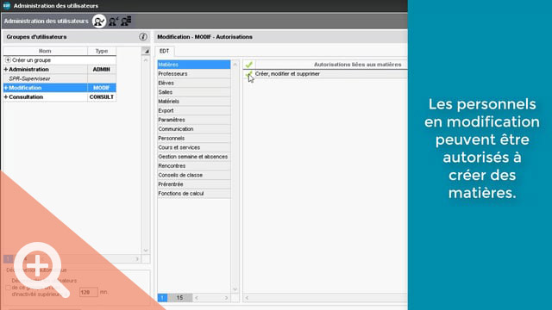
Task: Click the sort triangle above groups list
Action: coord(146,52)
